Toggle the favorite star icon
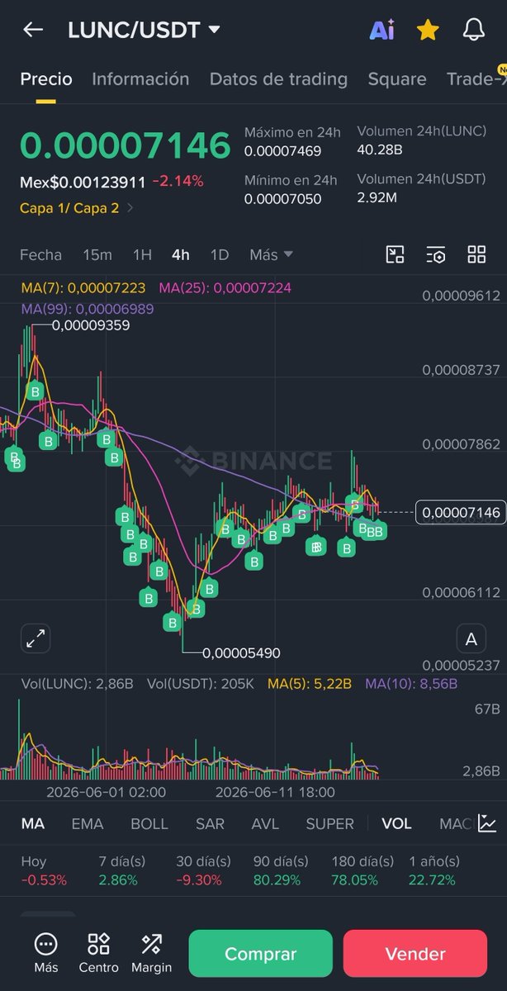This screenshot has width=507, height=991. tap(428, 31)
